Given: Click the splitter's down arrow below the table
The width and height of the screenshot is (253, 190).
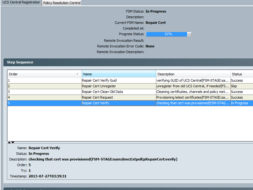Looking at the screenshot, I should point(13,142).
